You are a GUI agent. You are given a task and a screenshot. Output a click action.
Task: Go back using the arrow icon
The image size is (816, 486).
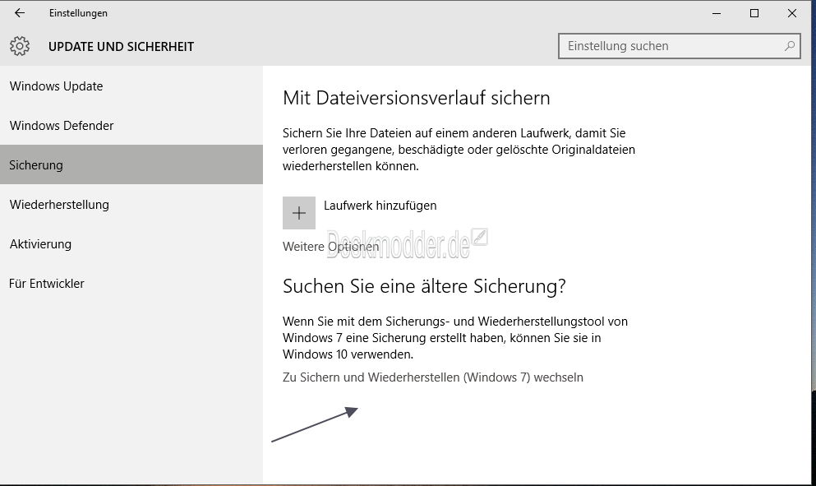(x=20, y=13)
